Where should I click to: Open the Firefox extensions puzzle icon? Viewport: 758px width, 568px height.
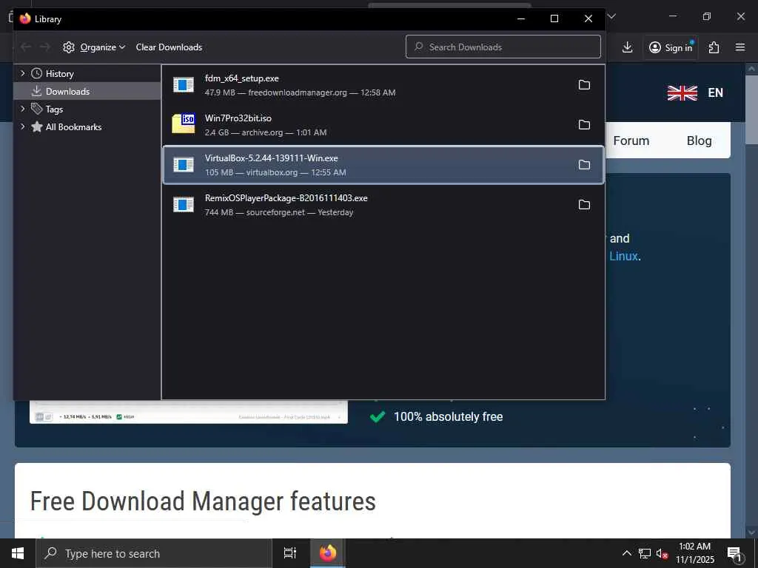coord(714,47)
